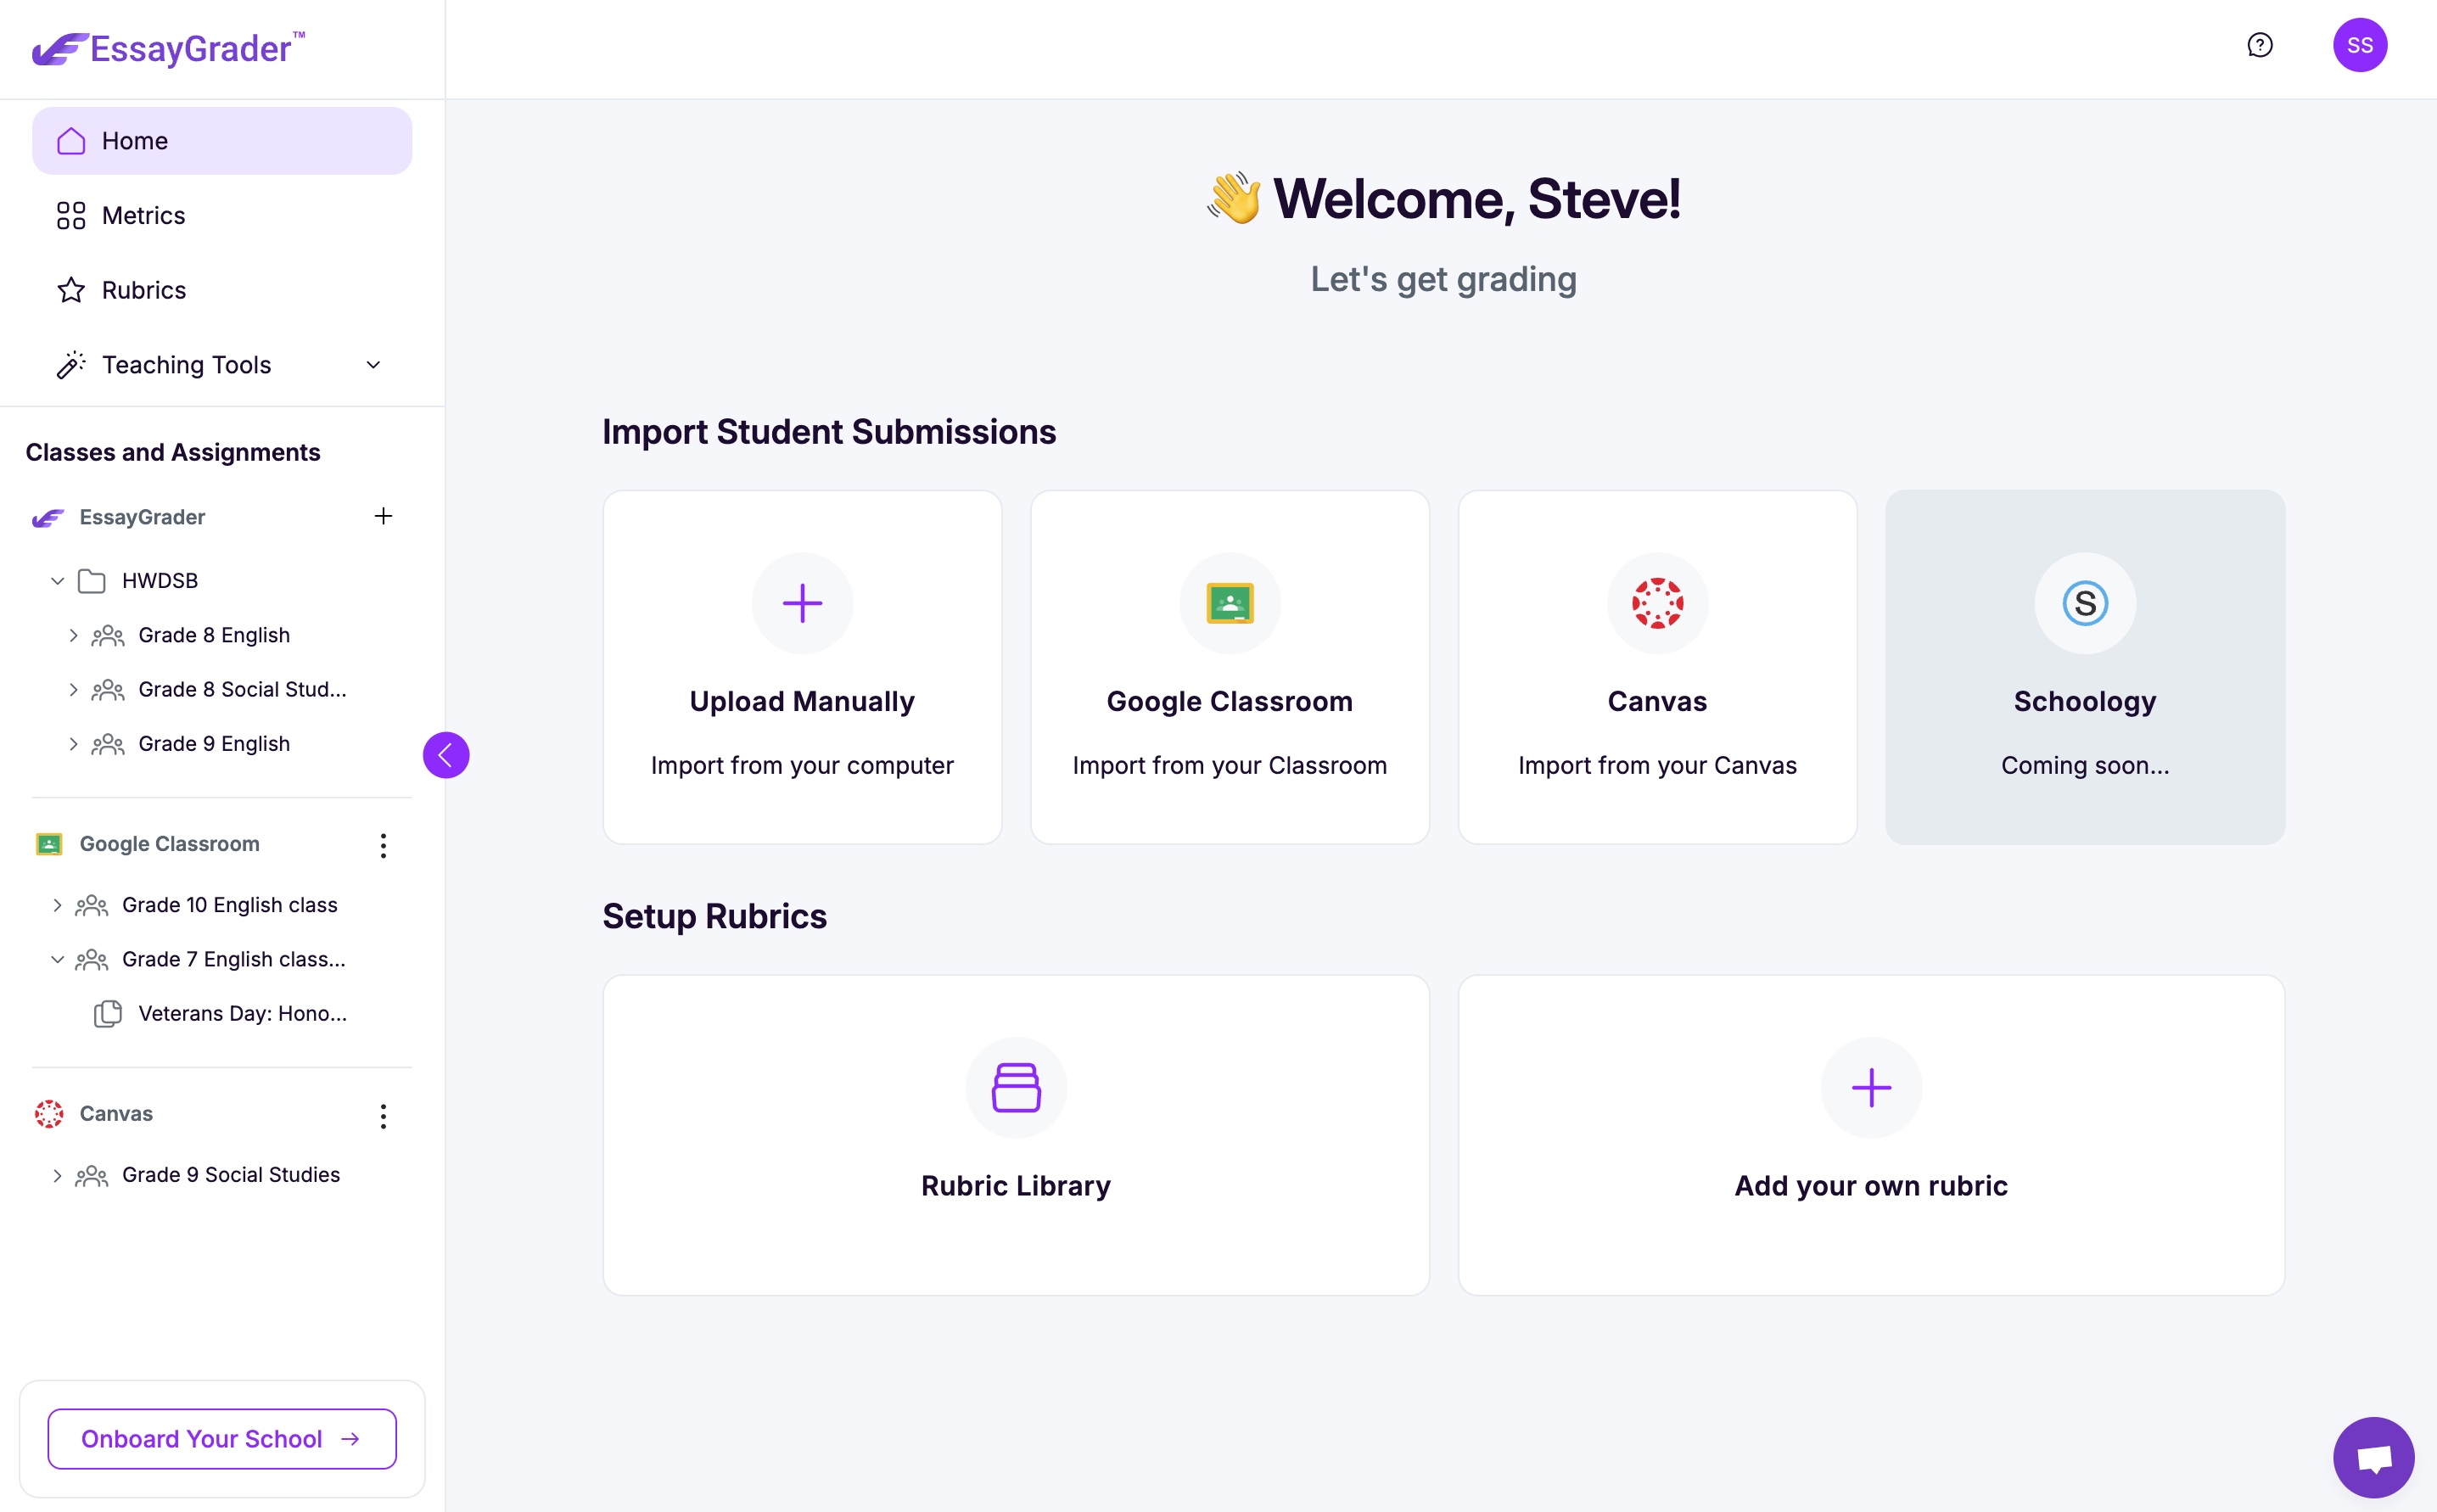Click the Onboard Your School button
Viewport: 2437px width, 1512px height.
point(222,1438)
